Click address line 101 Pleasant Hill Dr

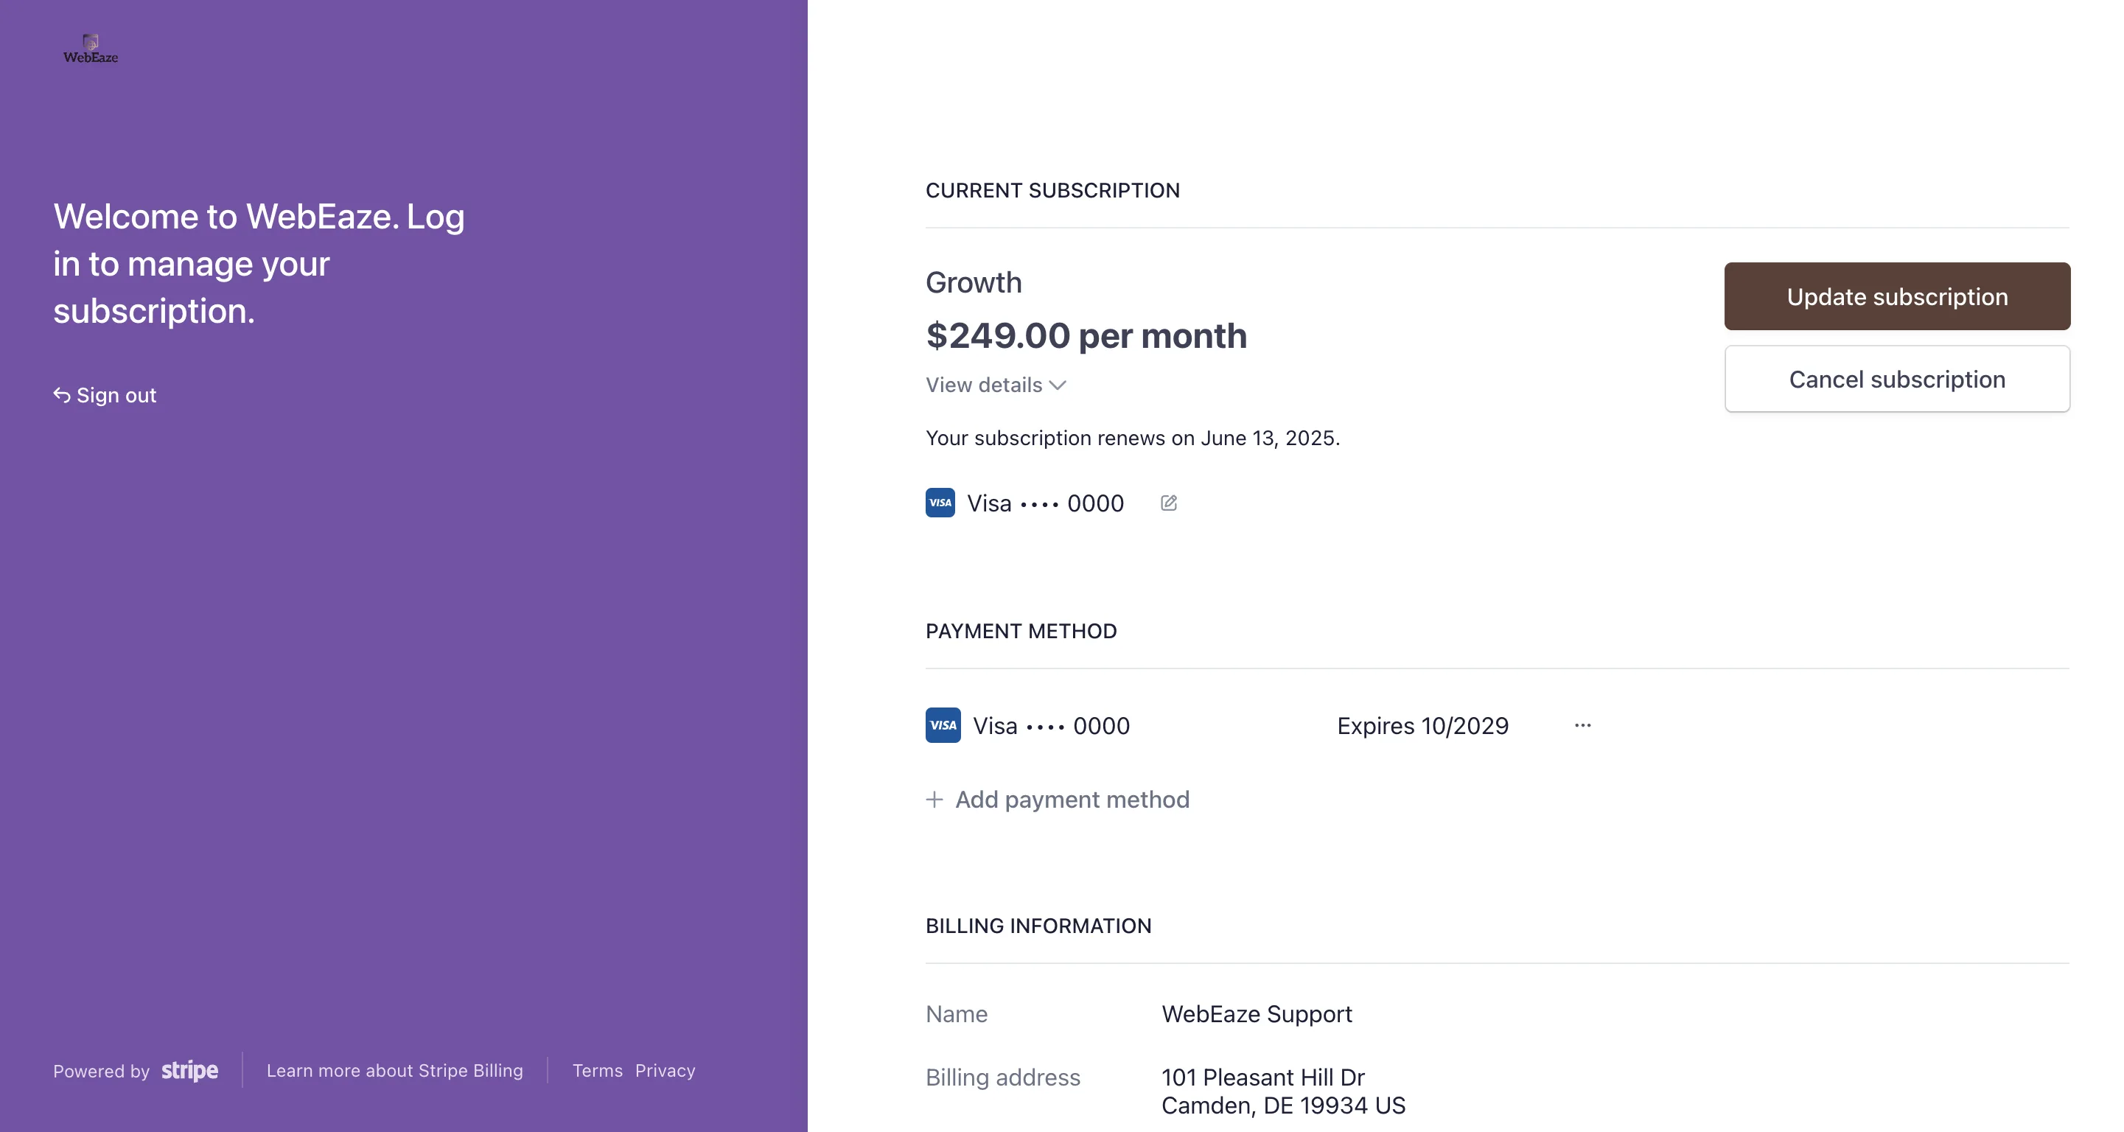[1262, 1077]
